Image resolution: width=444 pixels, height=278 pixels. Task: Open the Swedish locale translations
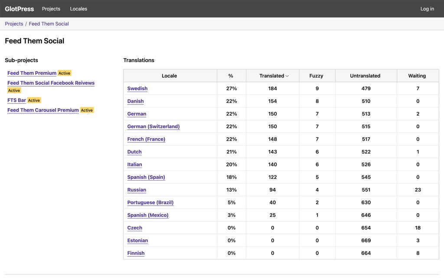point(137,89)
